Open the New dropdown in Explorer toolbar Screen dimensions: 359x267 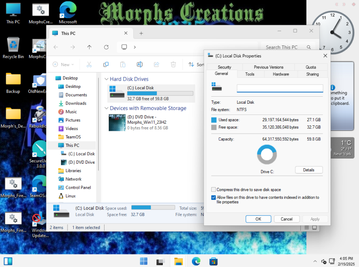coord(63,65)
